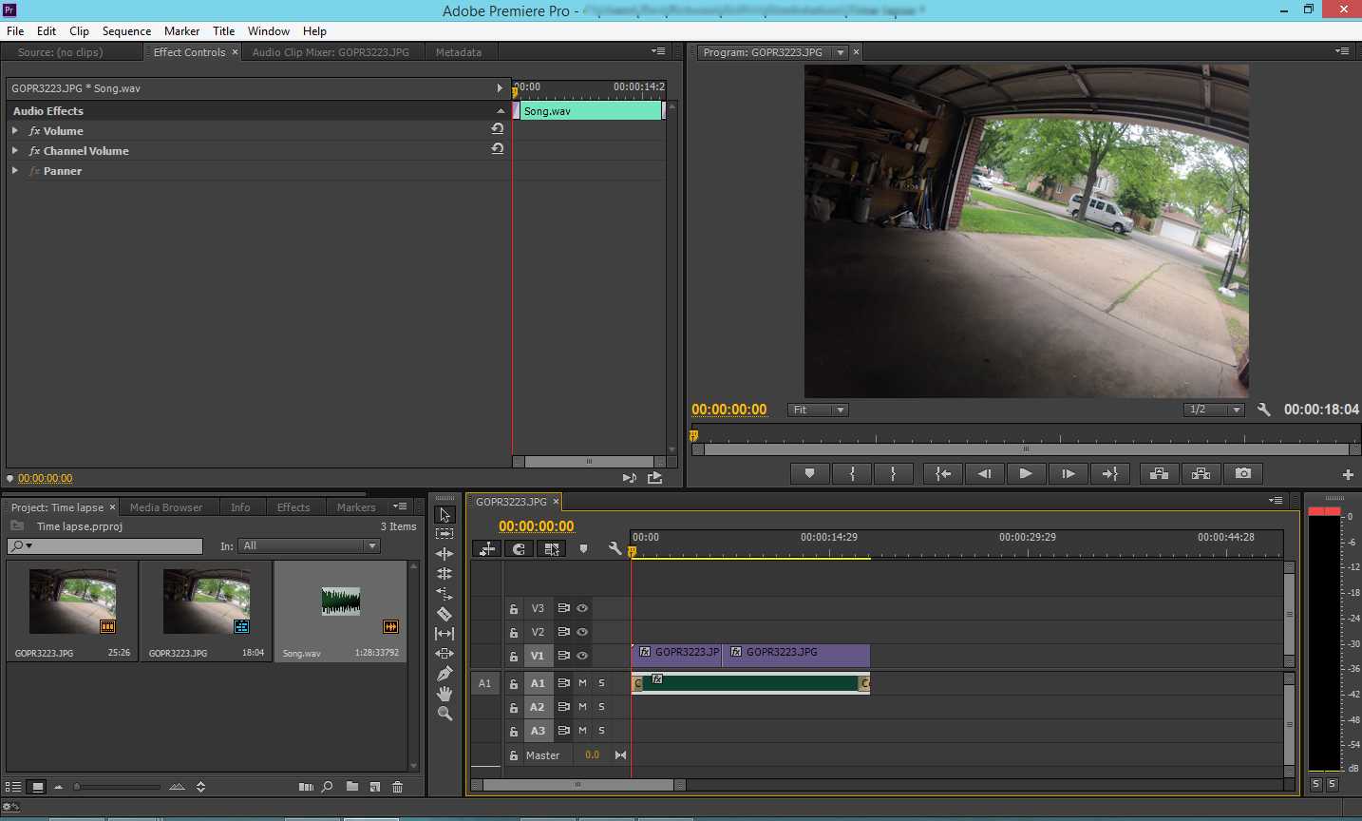Solo audio track A2
Viewport: 1362px width, 821px height.
pos(601,707)
